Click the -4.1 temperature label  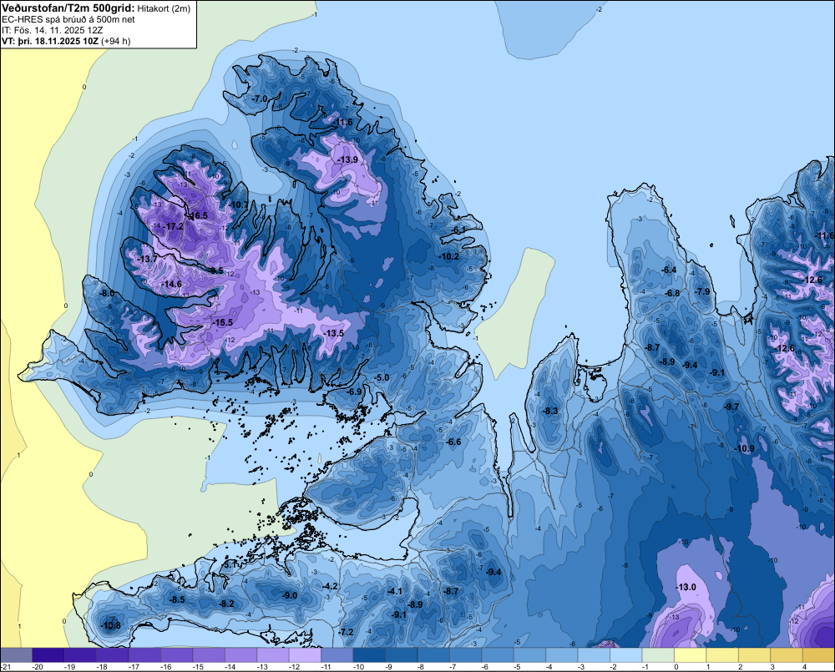point(395,592)
